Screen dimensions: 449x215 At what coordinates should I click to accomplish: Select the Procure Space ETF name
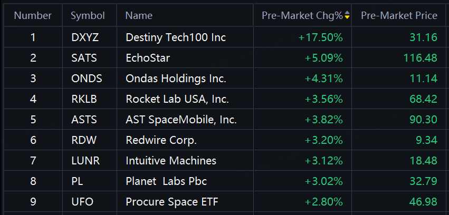(x=172, y=202)
